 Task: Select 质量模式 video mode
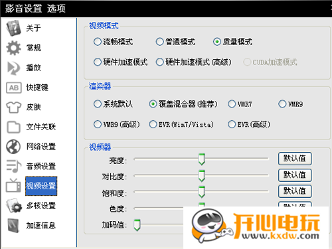click(232, 42)
